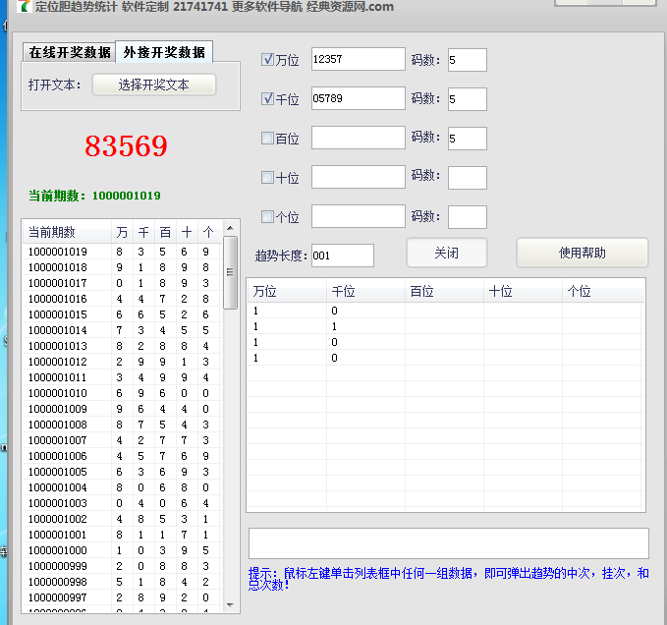Click the empty 十位 number input field
The height and width of the screenshot is (625, 667).
point(359,177)
